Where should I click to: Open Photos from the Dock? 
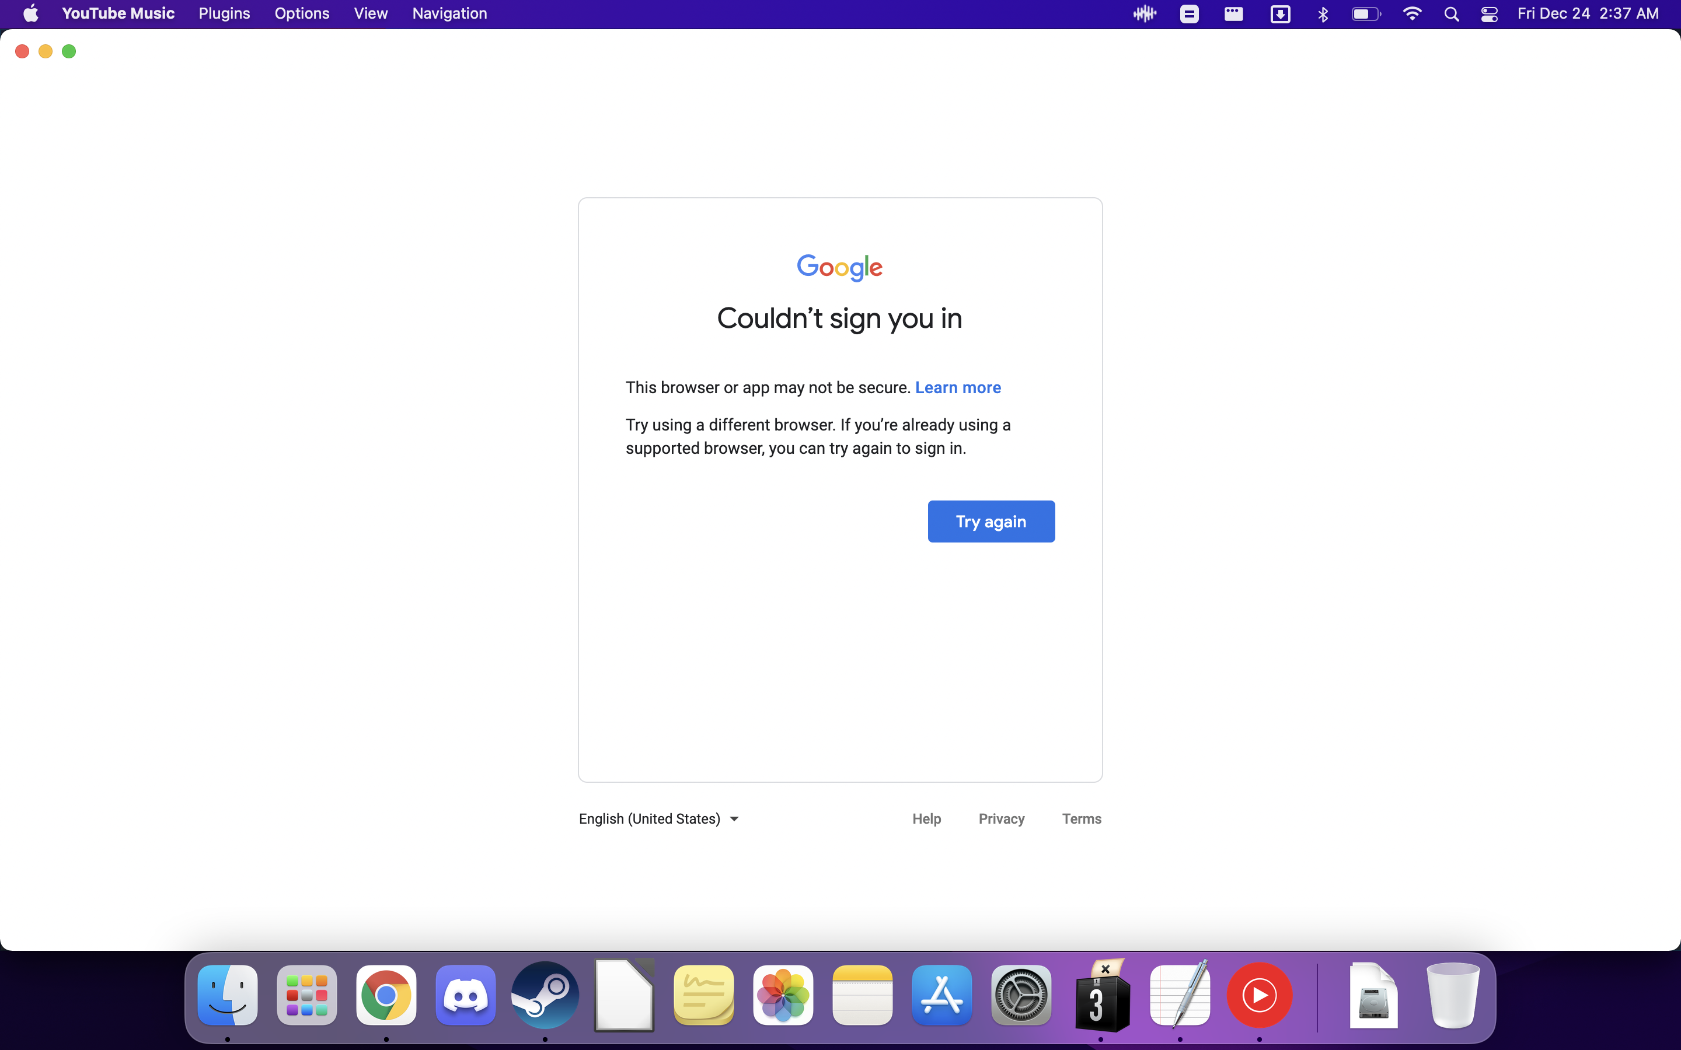783,995
